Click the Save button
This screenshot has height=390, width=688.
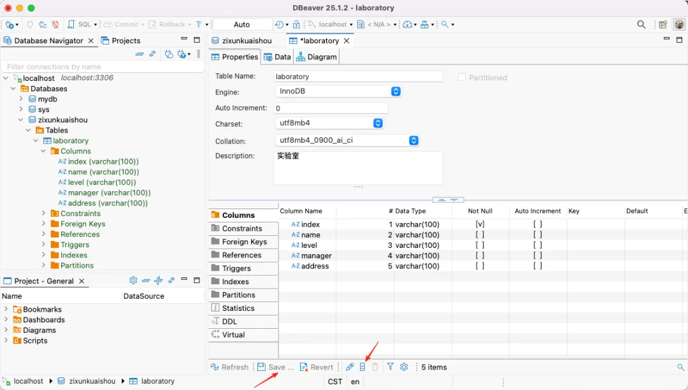[276, 367]
